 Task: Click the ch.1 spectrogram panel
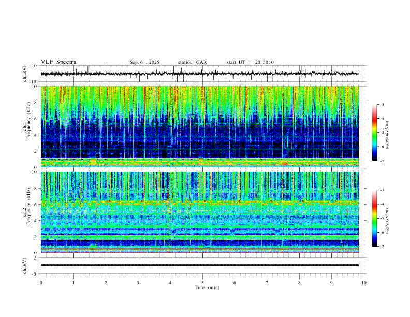pyautogui.click(x=200, y=126)
